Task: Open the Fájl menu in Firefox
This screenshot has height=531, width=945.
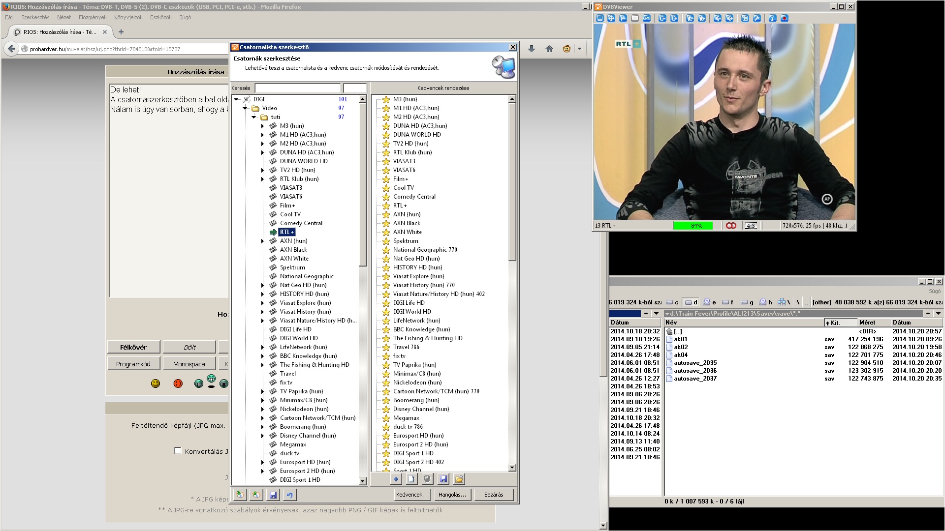Action: click(9, 17)
